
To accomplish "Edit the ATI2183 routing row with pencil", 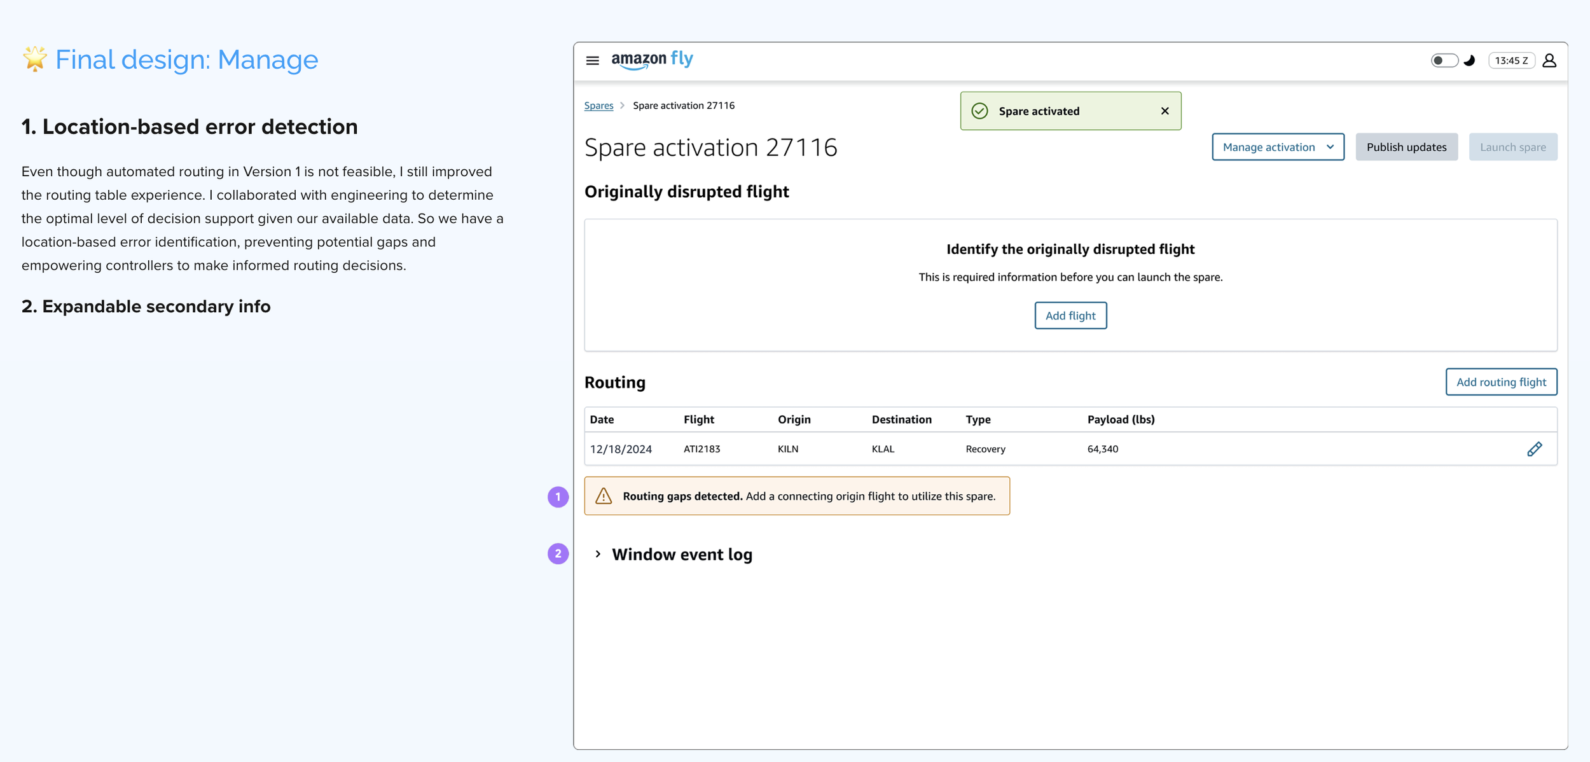I will click(x=1534, y=449).
